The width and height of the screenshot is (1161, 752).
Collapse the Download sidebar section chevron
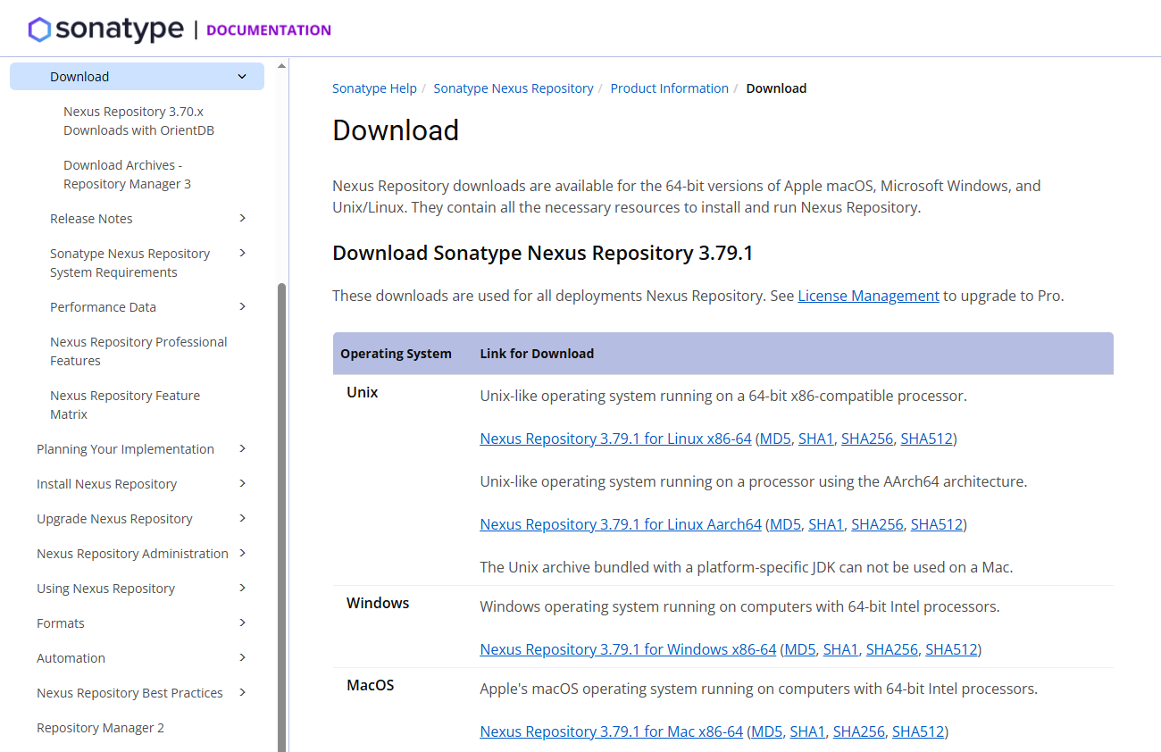[x=242, y=77]
